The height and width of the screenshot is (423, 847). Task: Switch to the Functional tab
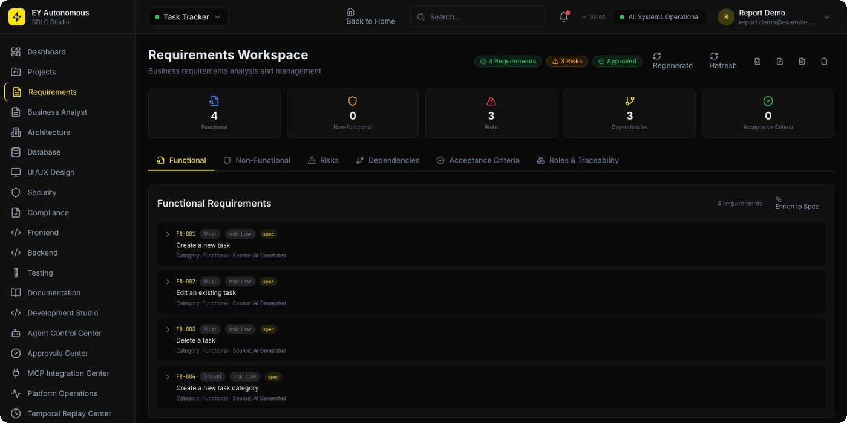pos(181,160)
